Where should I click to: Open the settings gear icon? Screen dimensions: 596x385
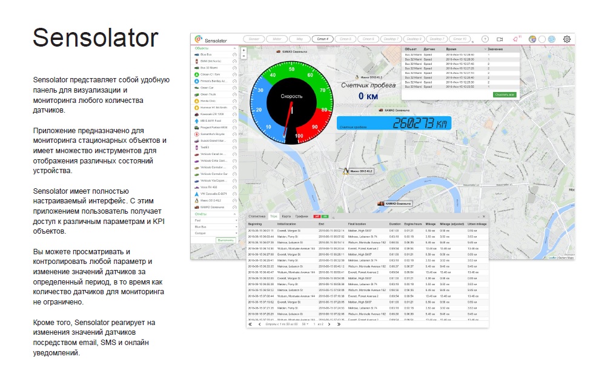point(567,39)
